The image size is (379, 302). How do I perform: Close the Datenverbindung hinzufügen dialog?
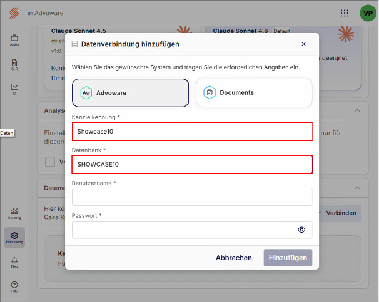303,44
